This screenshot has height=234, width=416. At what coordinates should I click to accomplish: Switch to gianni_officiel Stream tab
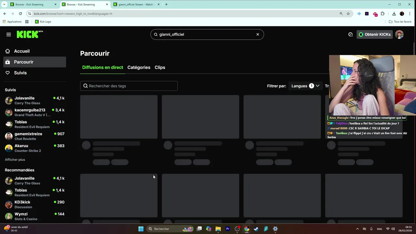click(x=136, y=5)
